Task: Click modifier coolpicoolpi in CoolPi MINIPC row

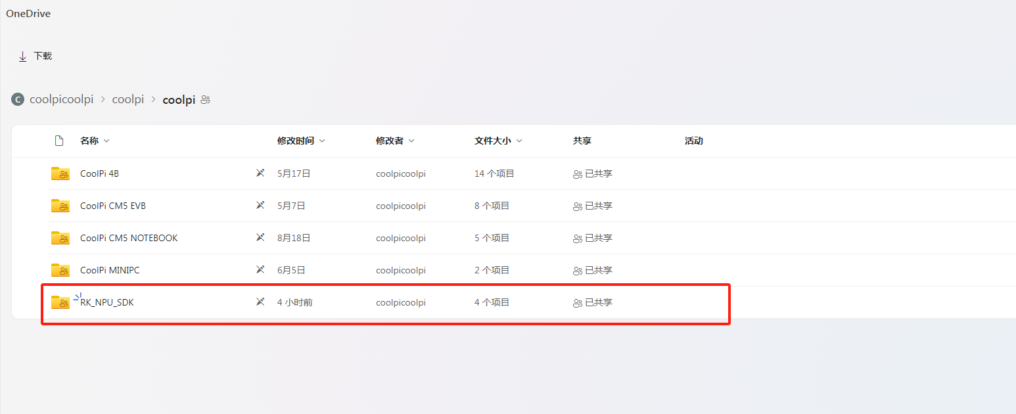Action: pyautogui.click(x=401, y=270)
